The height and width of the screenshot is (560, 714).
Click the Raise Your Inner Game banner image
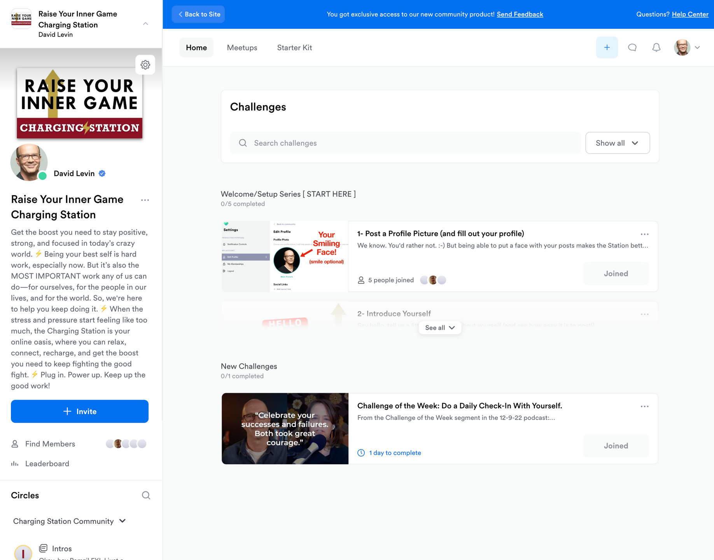click(x=80, y=103)
